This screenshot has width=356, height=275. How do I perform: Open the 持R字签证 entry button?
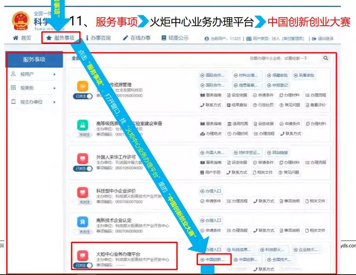247,152
